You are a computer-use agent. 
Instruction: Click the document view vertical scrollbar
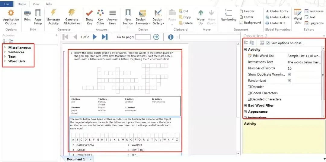point(238,99)
